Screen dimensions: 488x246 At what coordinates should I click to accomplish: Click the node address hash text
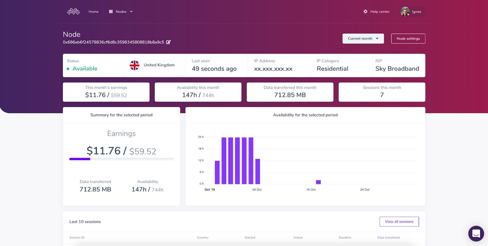pos(113,42)
